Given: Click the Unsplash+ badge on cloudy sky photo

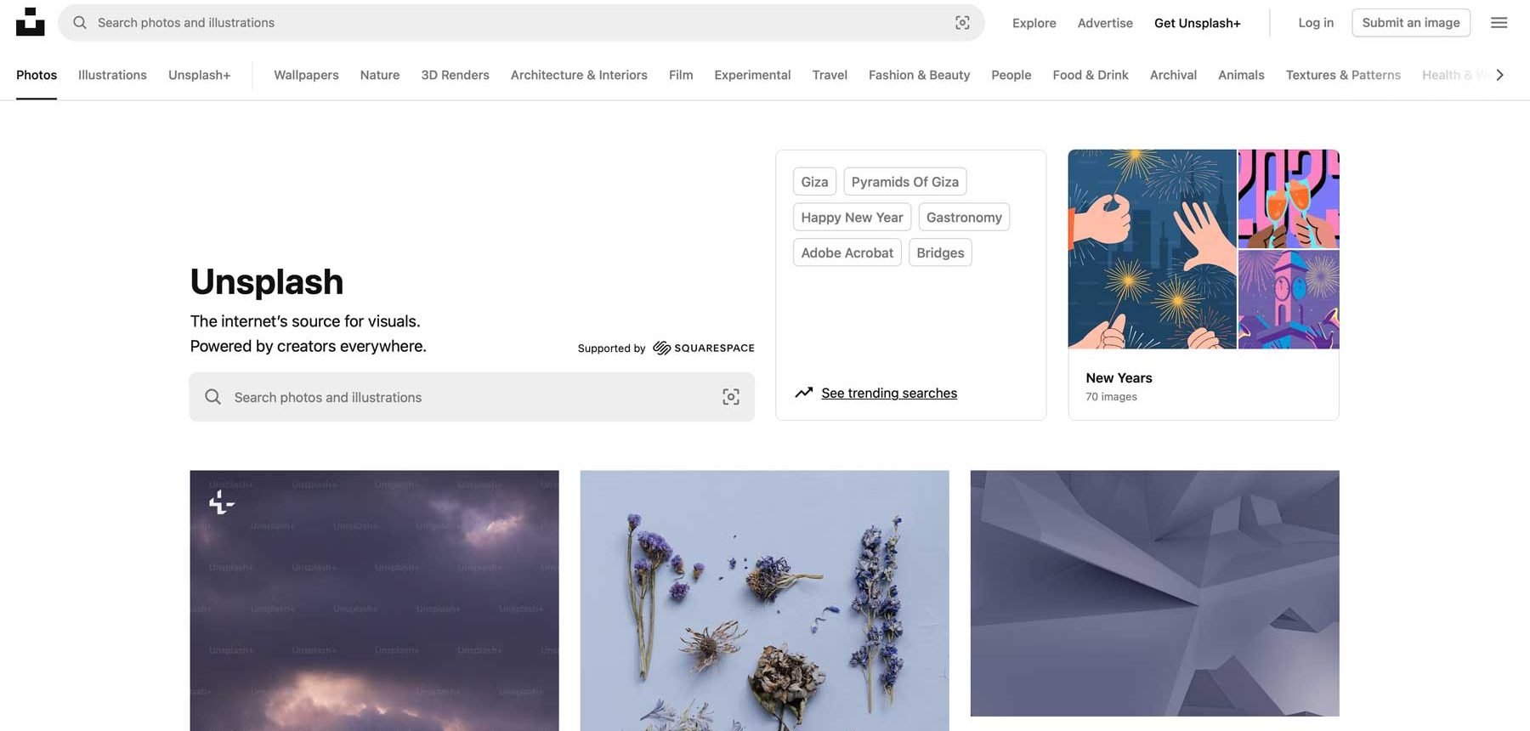Looking at the screenshot, I should coord(222,503).
